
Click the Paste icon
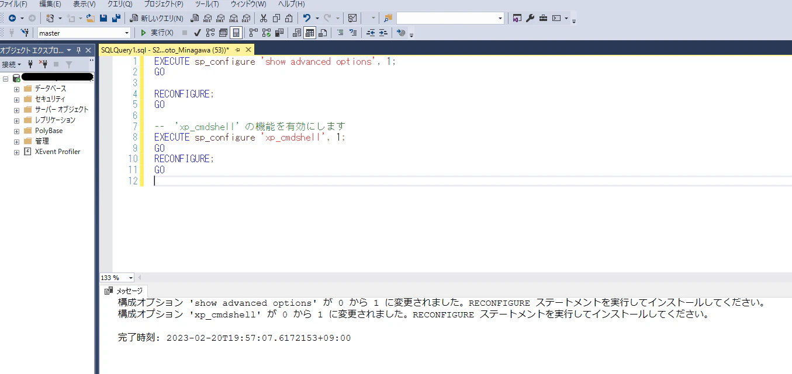(289, 18)
